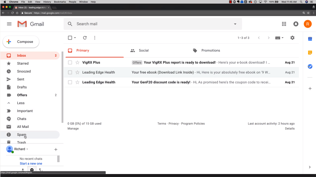This screenshot has height=177, width=316.
Task: Open the Snoozed folder
Action: tap(30, 71)
